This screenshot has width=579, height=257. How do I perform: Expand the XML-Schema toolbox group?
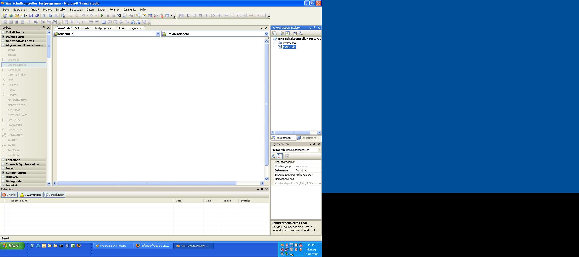pyautogui.click(x=3, y=32)
